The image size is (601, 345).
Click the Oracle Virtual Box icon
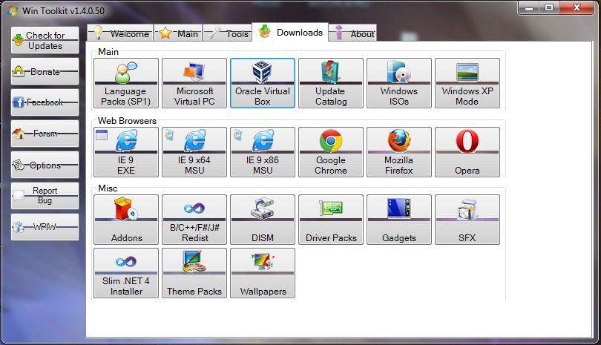tap(263, 73)
